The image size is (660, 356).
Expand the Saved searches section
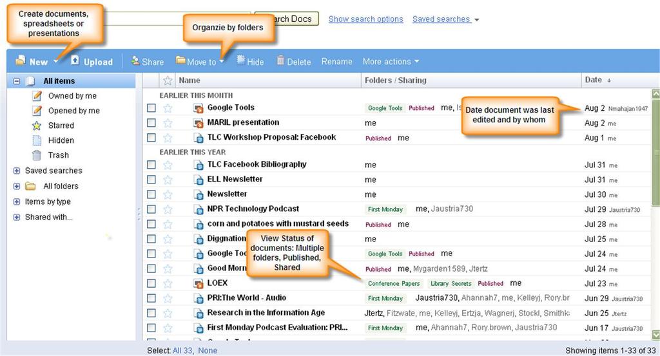pyautogui.click(x=16, y=171)
